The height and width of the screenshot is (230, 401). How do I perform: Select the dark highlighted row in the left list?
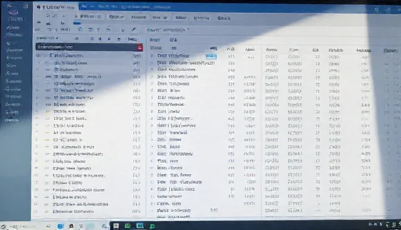tap(89, 47)
